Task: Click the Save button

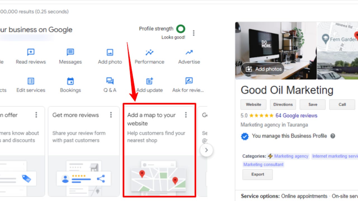Action: point(313,104)
